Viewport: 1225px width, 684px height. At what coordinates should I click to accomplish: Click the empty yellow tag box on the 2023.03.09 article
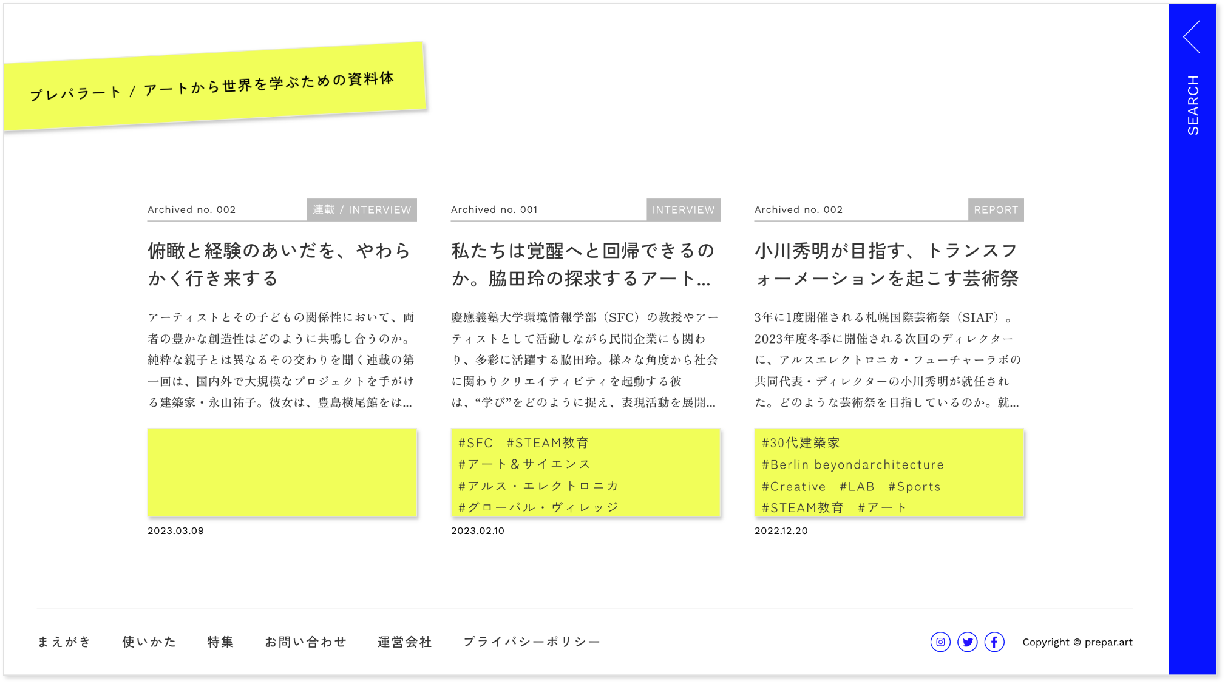[282, 473]
